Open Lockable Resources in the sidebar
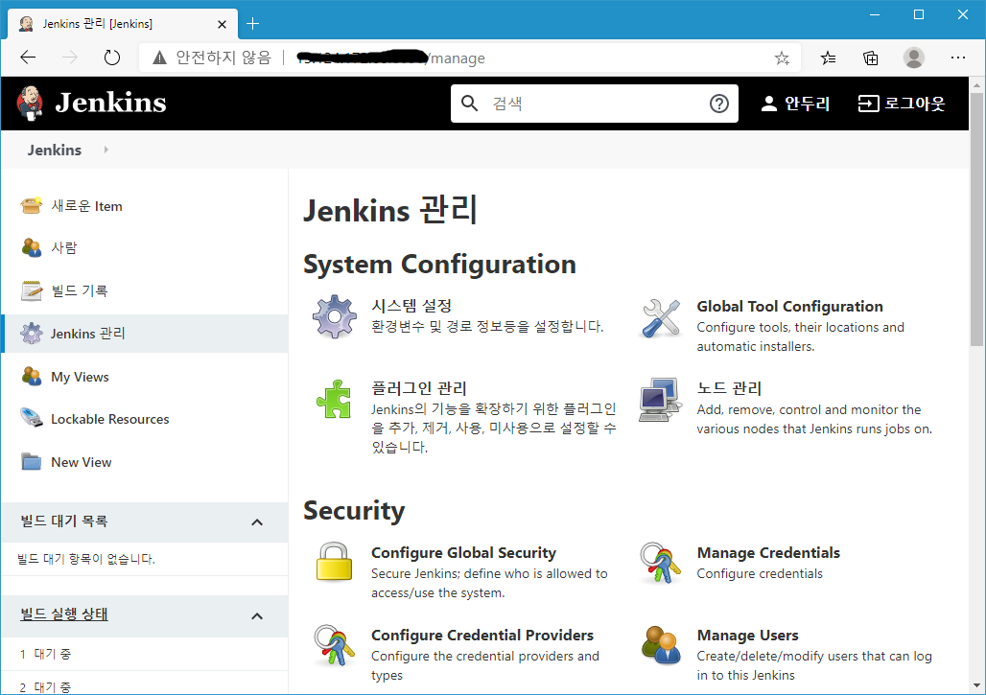The image size is (986, 695). [x=109, y=419]
